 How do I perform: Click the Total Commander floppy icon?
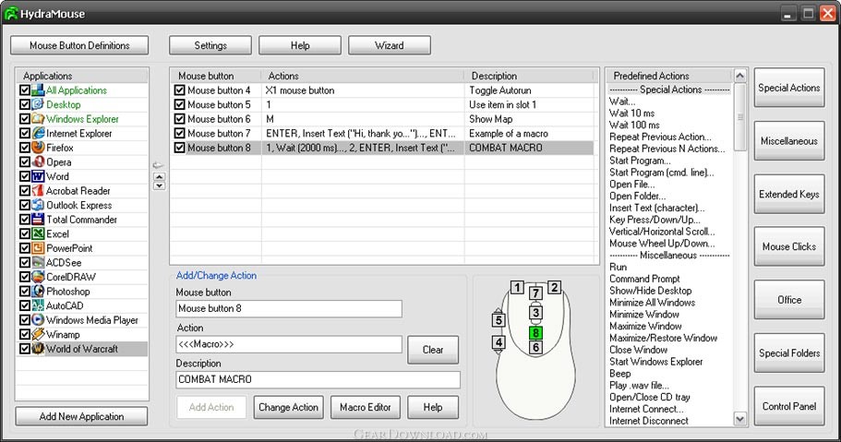pyautogui.click(x=38, y=220)
